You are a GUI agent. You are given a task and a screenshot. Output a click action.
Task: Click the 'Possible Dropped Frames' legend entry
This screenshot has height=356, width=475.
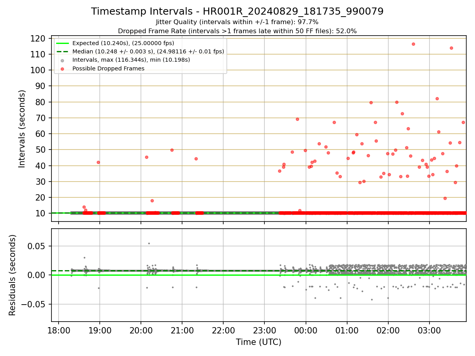point(108,68)
